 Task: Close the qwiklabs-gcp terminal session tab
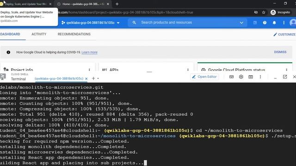click(86, 79)
